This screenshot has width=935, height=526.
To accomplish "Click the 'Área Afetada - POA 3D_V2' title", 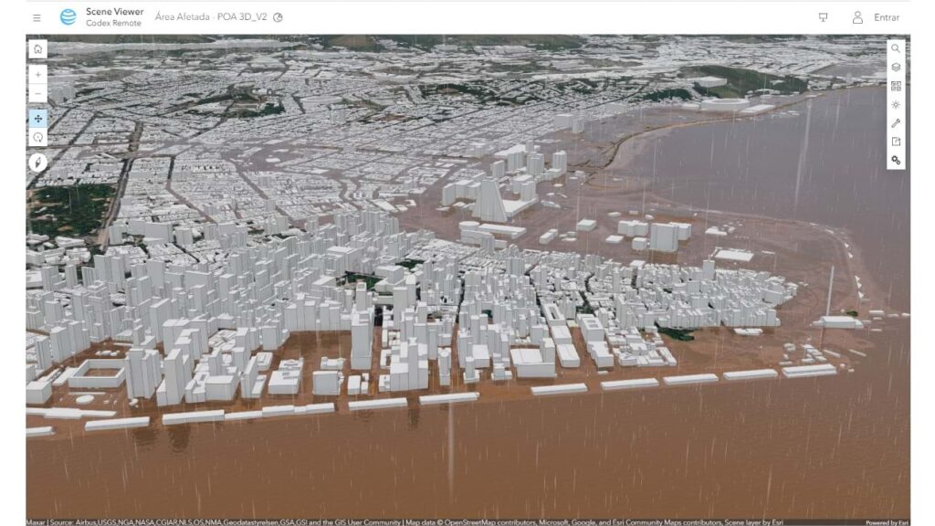I will tap(211, 17).
